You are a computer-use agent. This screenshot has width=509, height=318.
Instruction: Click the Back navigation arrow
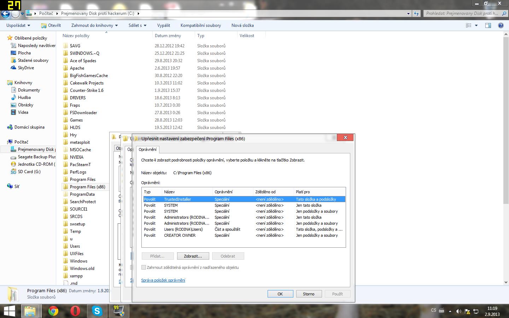(x=6, y=14)
